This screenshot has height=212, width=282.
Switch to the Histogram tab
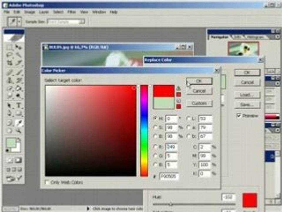tap(256, 37)
